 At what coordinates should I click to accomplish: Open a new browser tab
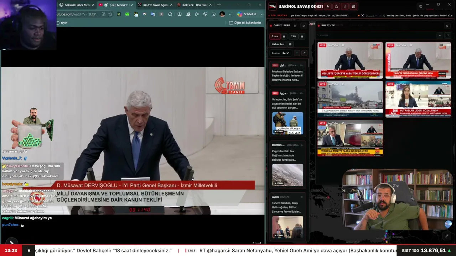219,5
